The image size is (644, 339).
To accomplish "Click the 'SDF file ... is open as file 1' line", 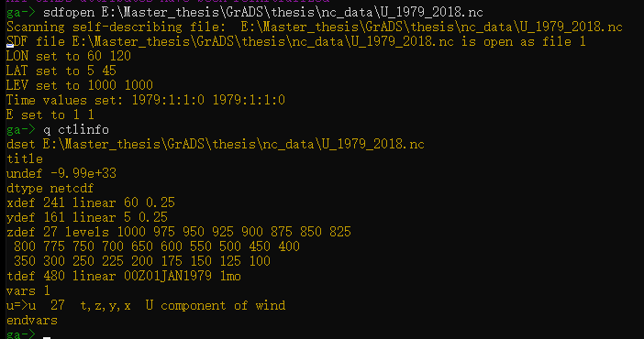I will (x=295, y=42).
